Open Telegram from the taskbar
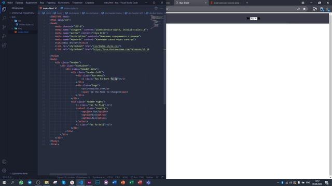The height and width of the screenshot is (186, 332). pyautogui.click(x=30, y=182)
